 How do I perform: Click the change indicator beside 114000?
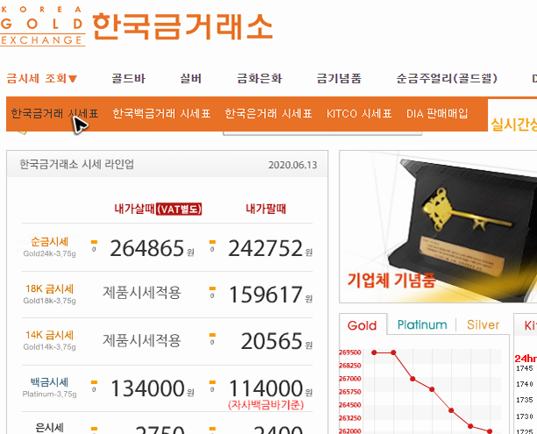click(x=212, y=387)
